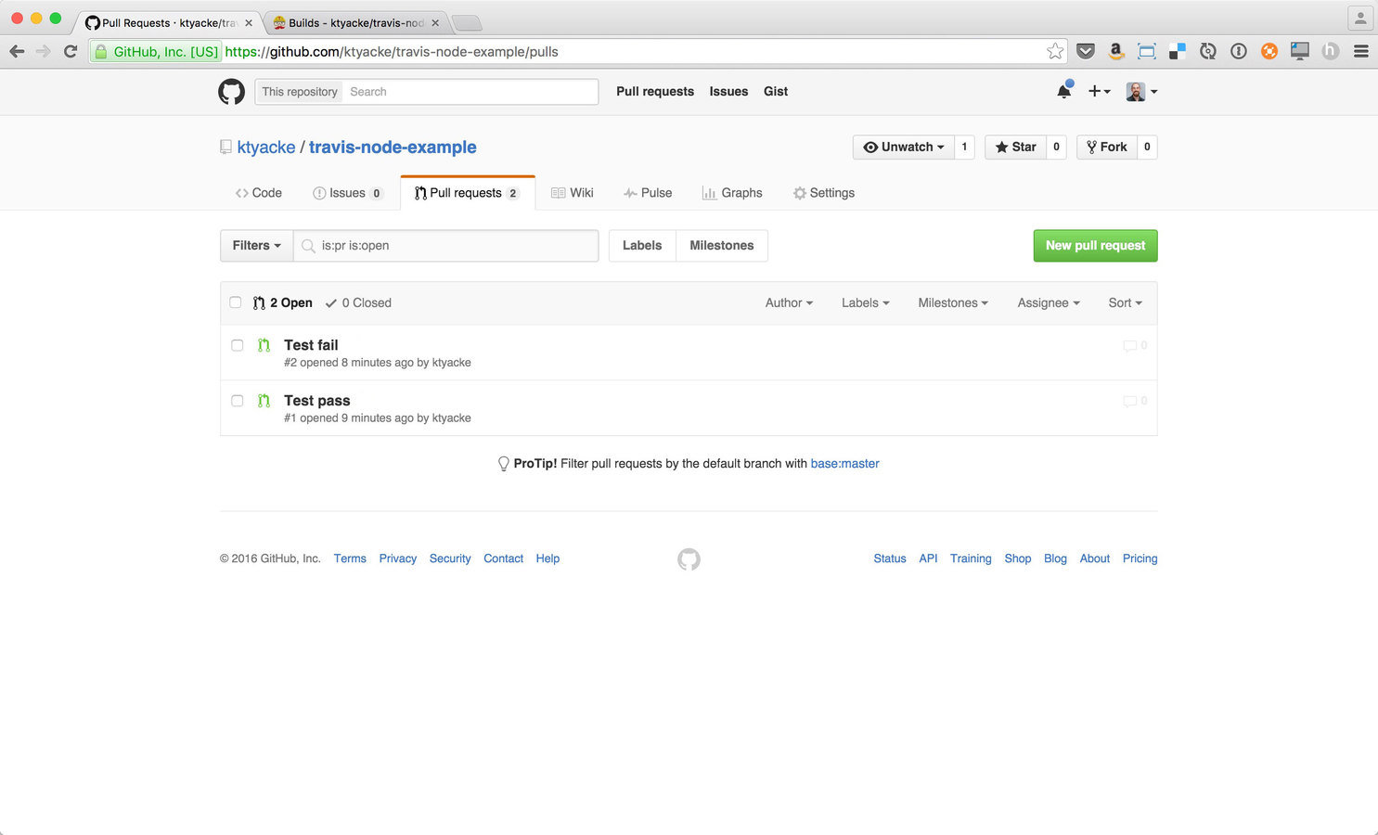Open the Filters dropdown
Viewport: 1378px width, 835px height.
pyautogui.click(x=257, y=246)
